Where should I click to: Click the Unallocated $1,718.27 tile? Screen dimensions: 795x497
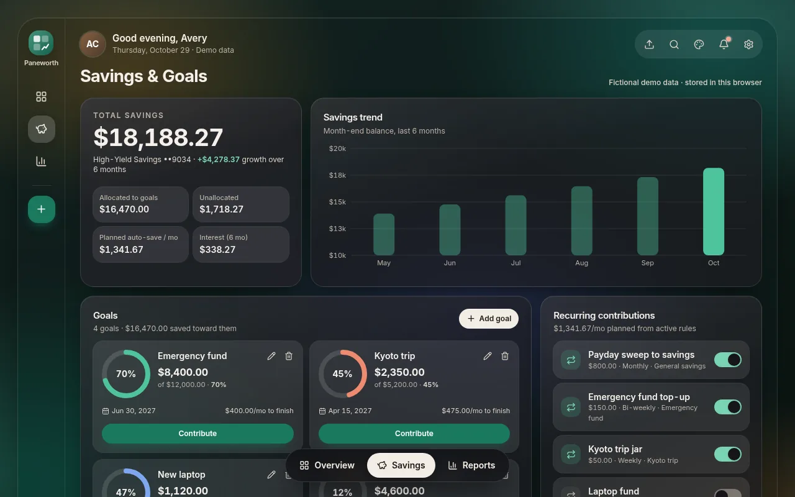coord(241,204)
